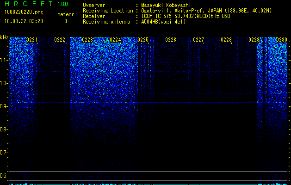Click the ICOM IC-575 53.7492 MHz USB text
The height and width of the screenshot is (185, 291).
[x=186, y=16]
